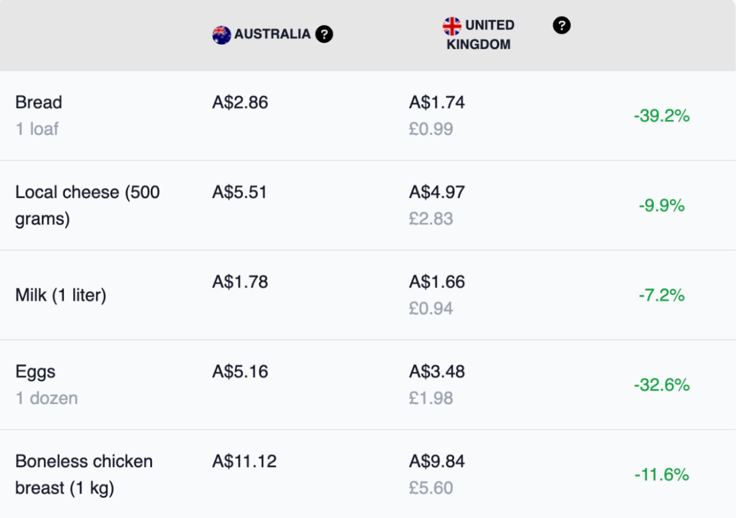Click the Australia flag icon

coord(221,35)
